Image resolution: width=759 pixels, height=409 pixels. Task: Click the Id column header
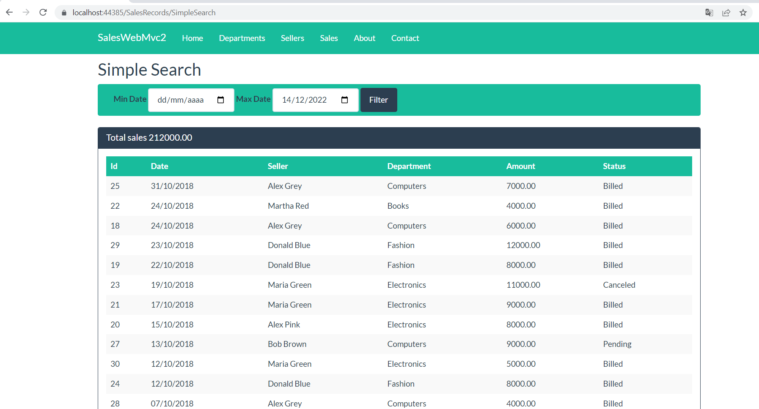114,166
